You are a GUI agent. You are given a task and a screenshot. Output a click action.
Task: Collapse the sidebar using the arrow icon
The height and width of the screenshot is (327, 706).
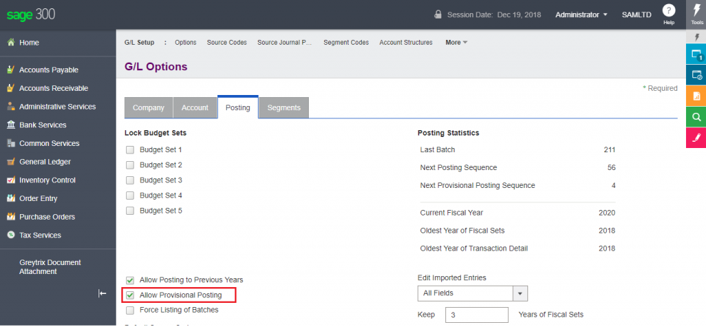(x=102, y=294)
